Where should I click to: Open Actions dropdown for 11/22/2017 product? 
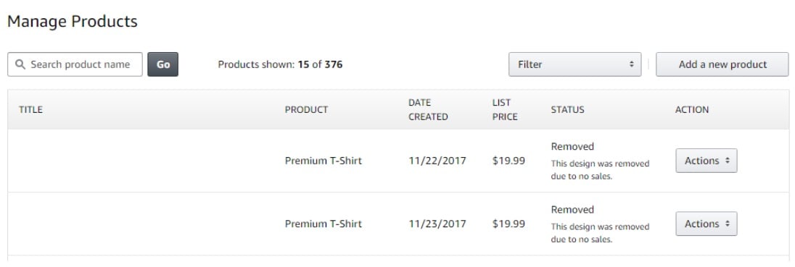click(707, 161)
